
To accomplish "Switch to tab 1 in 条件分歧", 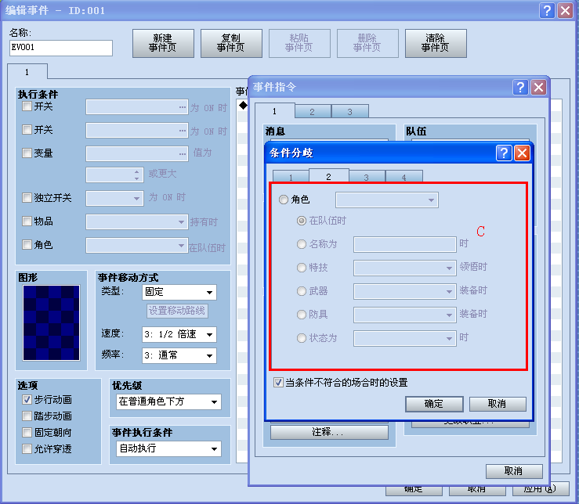I will click(291, 177).
